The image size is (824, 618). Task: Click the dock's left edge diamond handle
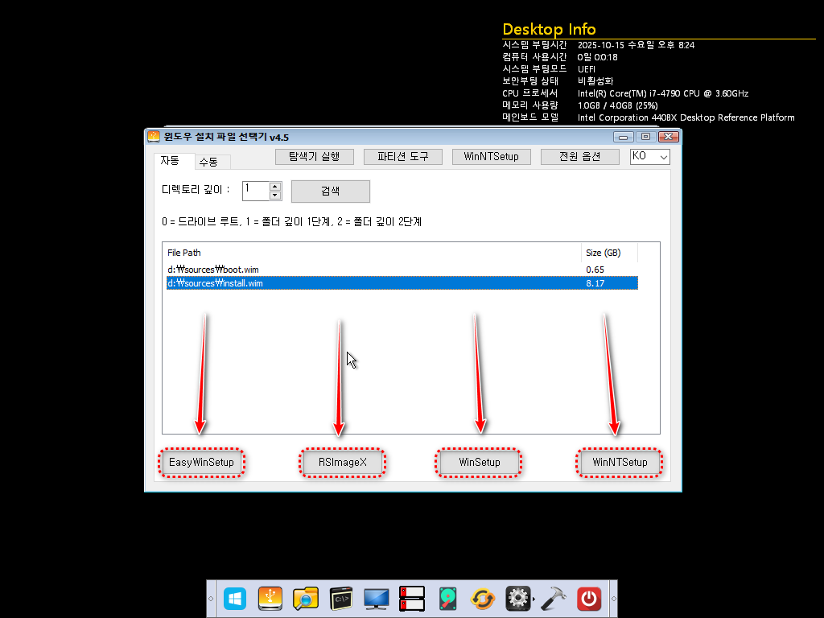point(211,599)
